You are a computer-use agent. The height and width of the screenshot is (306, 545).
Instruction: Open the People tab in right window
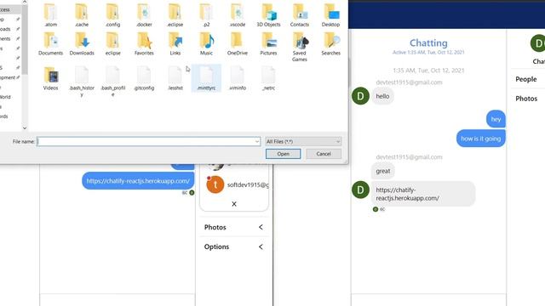click(526, 79)
